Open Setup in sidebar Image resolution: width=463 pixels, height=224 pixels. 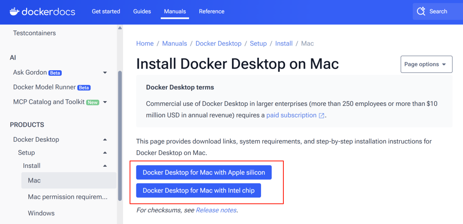click(x=26, y=152)
